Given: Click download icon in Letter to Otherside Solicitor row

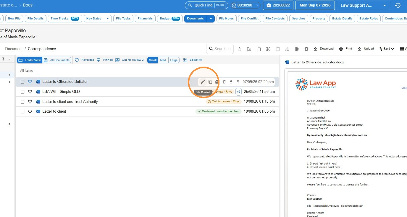Looking at the screenshot, I should pos(231,82).
